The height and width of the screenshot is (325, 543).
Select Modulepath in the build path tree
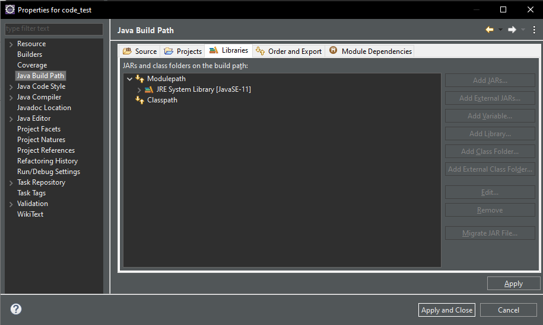[x=166, y=79]
